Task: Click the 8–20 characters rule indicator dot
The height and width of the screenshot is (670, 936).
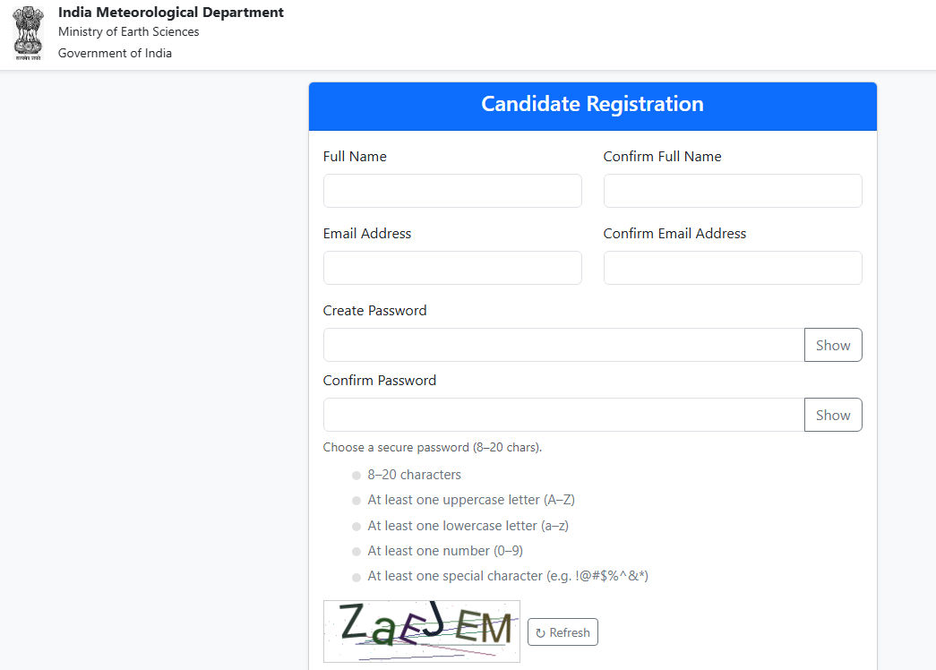Action: 356,477
